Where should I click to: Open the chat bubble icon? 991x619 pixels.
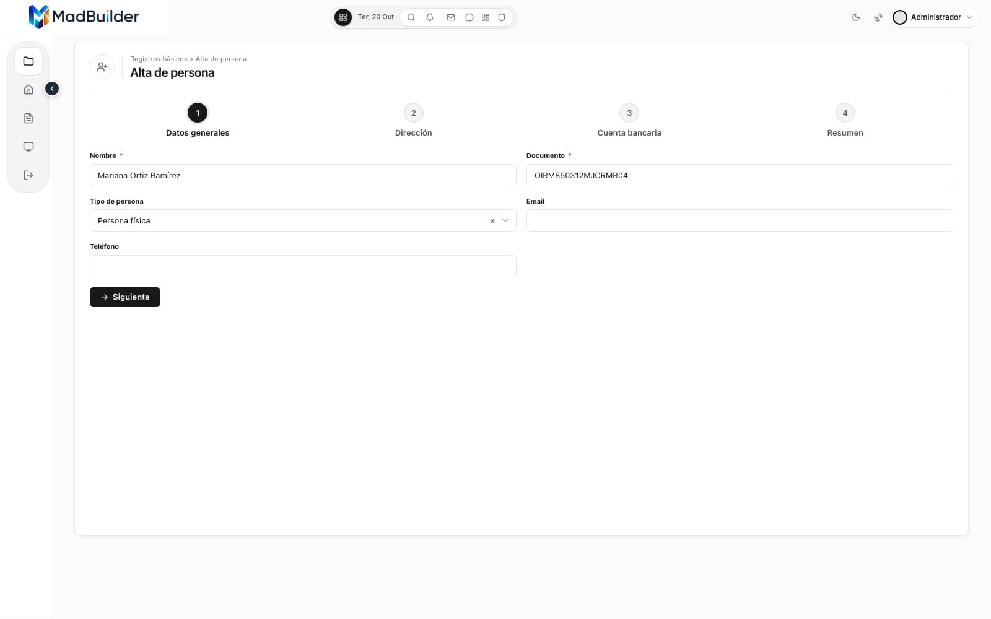point(469,17)
